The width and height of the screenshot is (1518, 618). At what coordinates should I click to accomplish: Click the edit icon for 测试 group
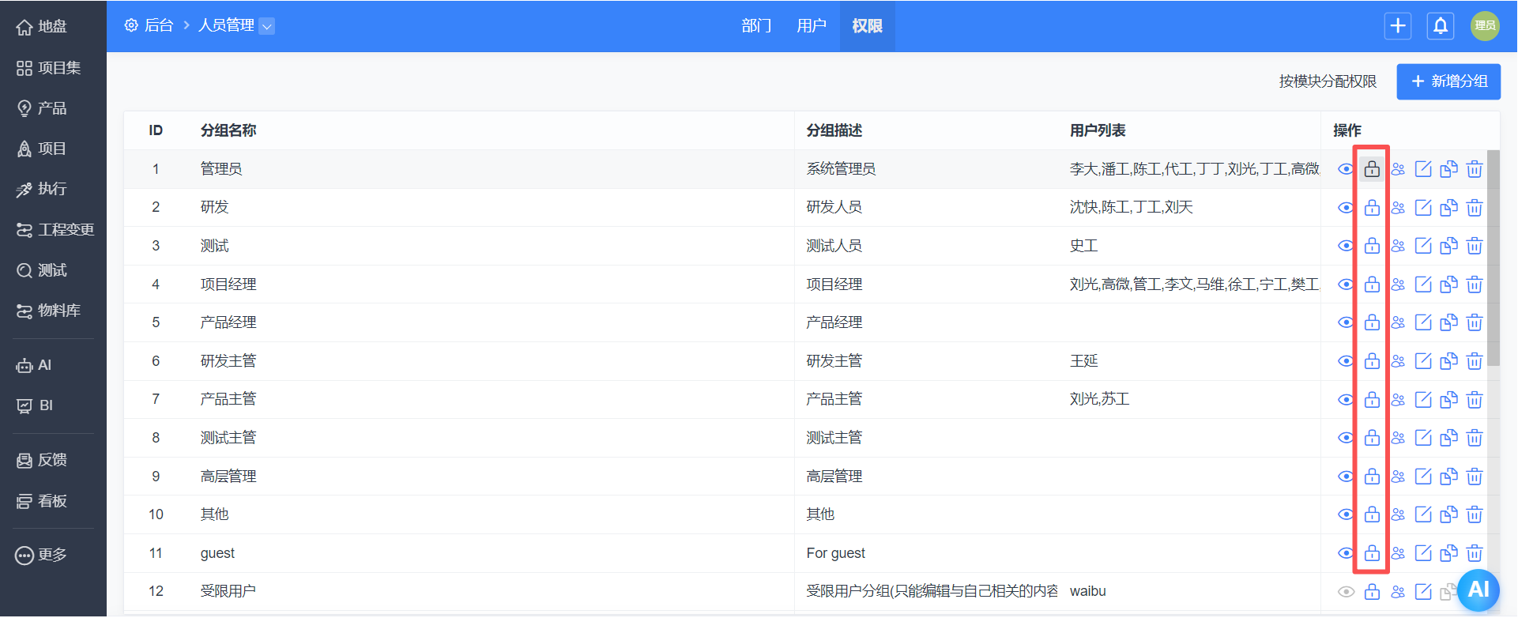[1423, 246]
